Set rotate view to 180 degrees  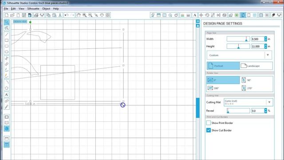[x=223, y=88]
